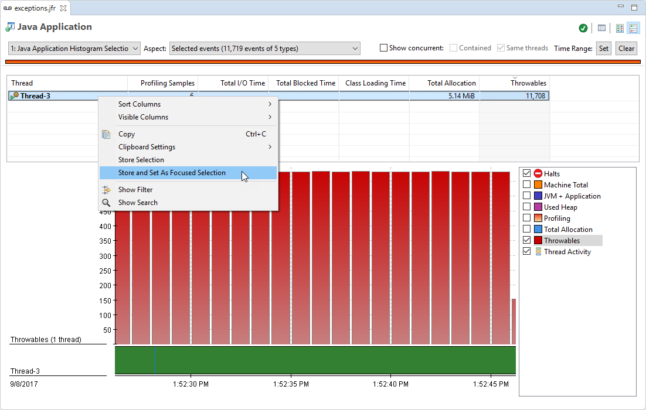646x410 pixels.
Task: Click the orange time range indicator bar
Action: tap(322, 61)
